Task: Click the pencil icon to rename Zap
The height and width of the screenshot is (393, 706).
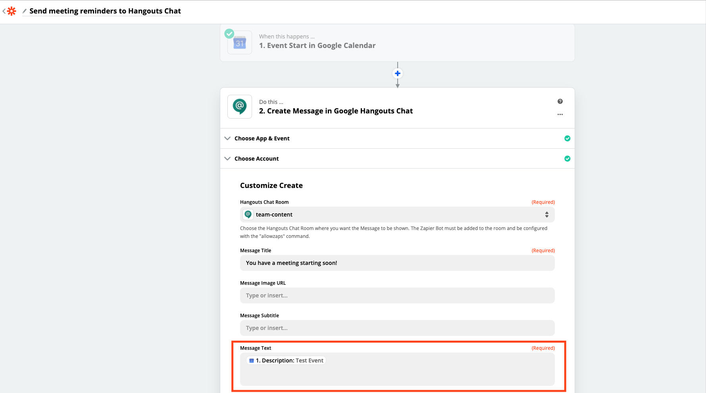Action: (25, 11)
